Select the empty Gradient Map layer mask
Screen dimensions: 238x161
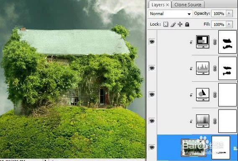point(228,121)
